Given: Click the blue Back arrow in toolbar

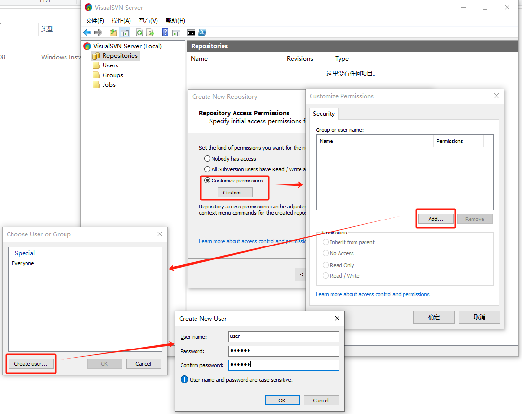Looking at the screenshot, I should coord(87,32).
